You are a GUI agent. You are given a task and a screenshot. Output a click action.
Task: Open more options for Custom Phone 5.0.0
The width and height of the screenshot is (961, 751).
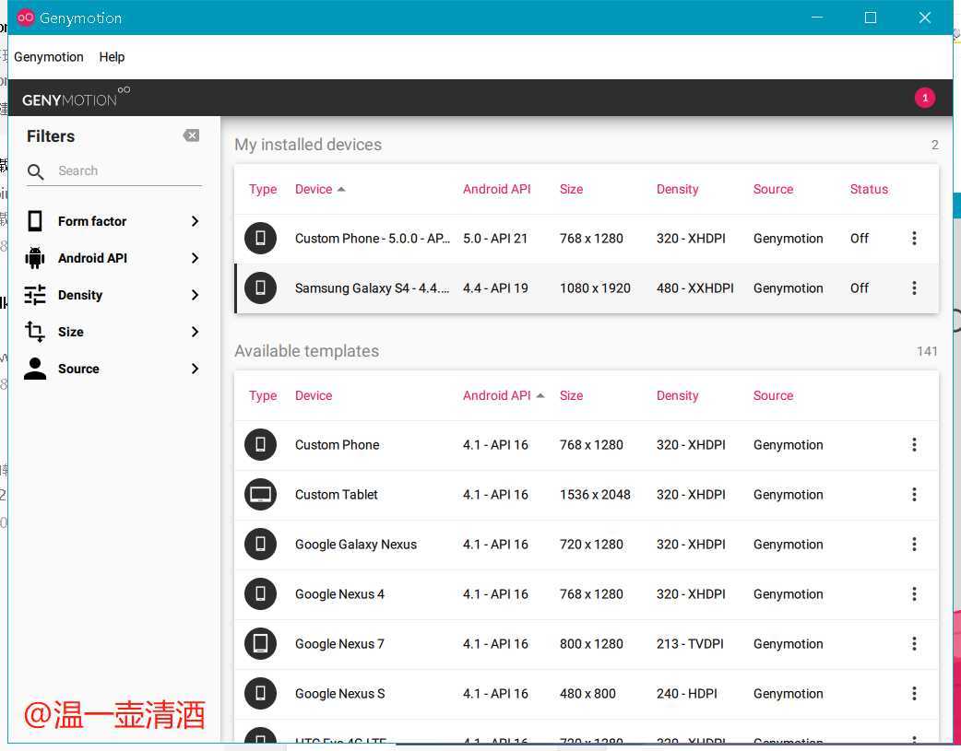click(x=914, y=238)
